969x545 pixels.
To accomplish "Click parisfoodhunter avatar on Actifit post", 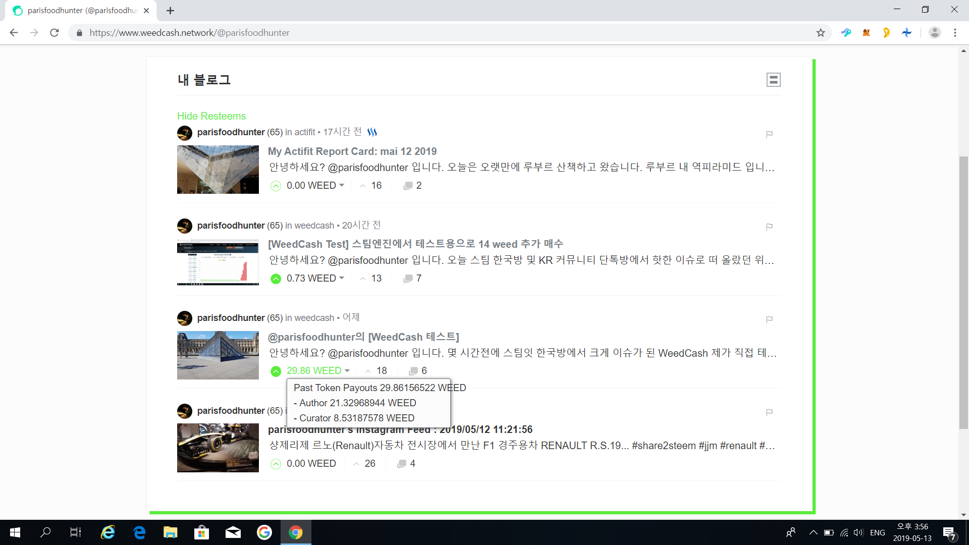I will pos(185,133).
